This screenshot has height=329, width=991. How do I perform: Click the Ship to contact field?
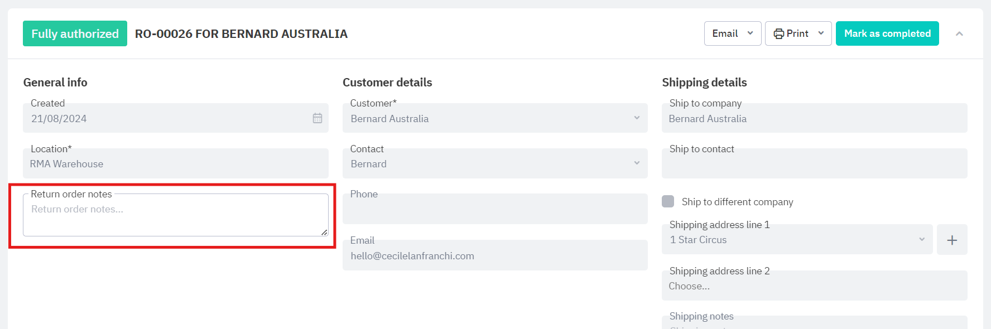814,165
